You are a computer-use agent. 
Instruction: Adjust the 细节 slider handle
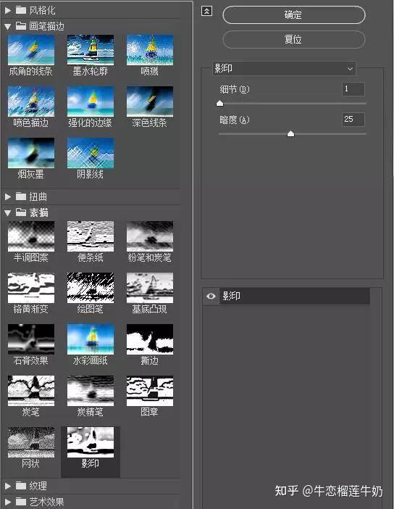(220, 103)
